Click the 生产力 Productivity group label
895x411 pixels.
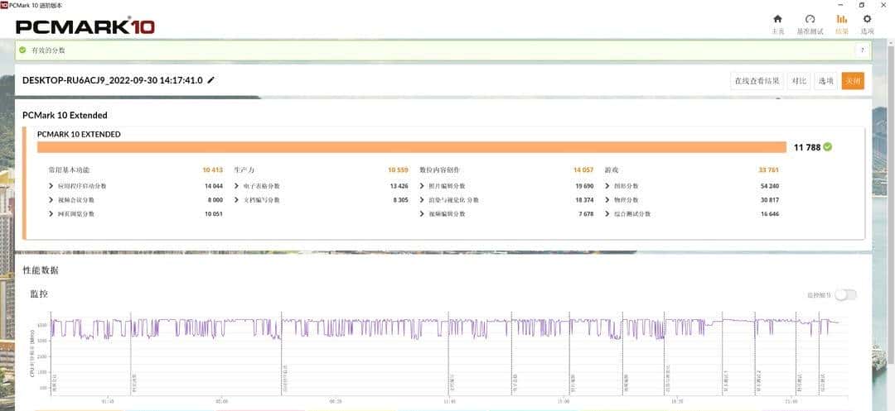244,170
